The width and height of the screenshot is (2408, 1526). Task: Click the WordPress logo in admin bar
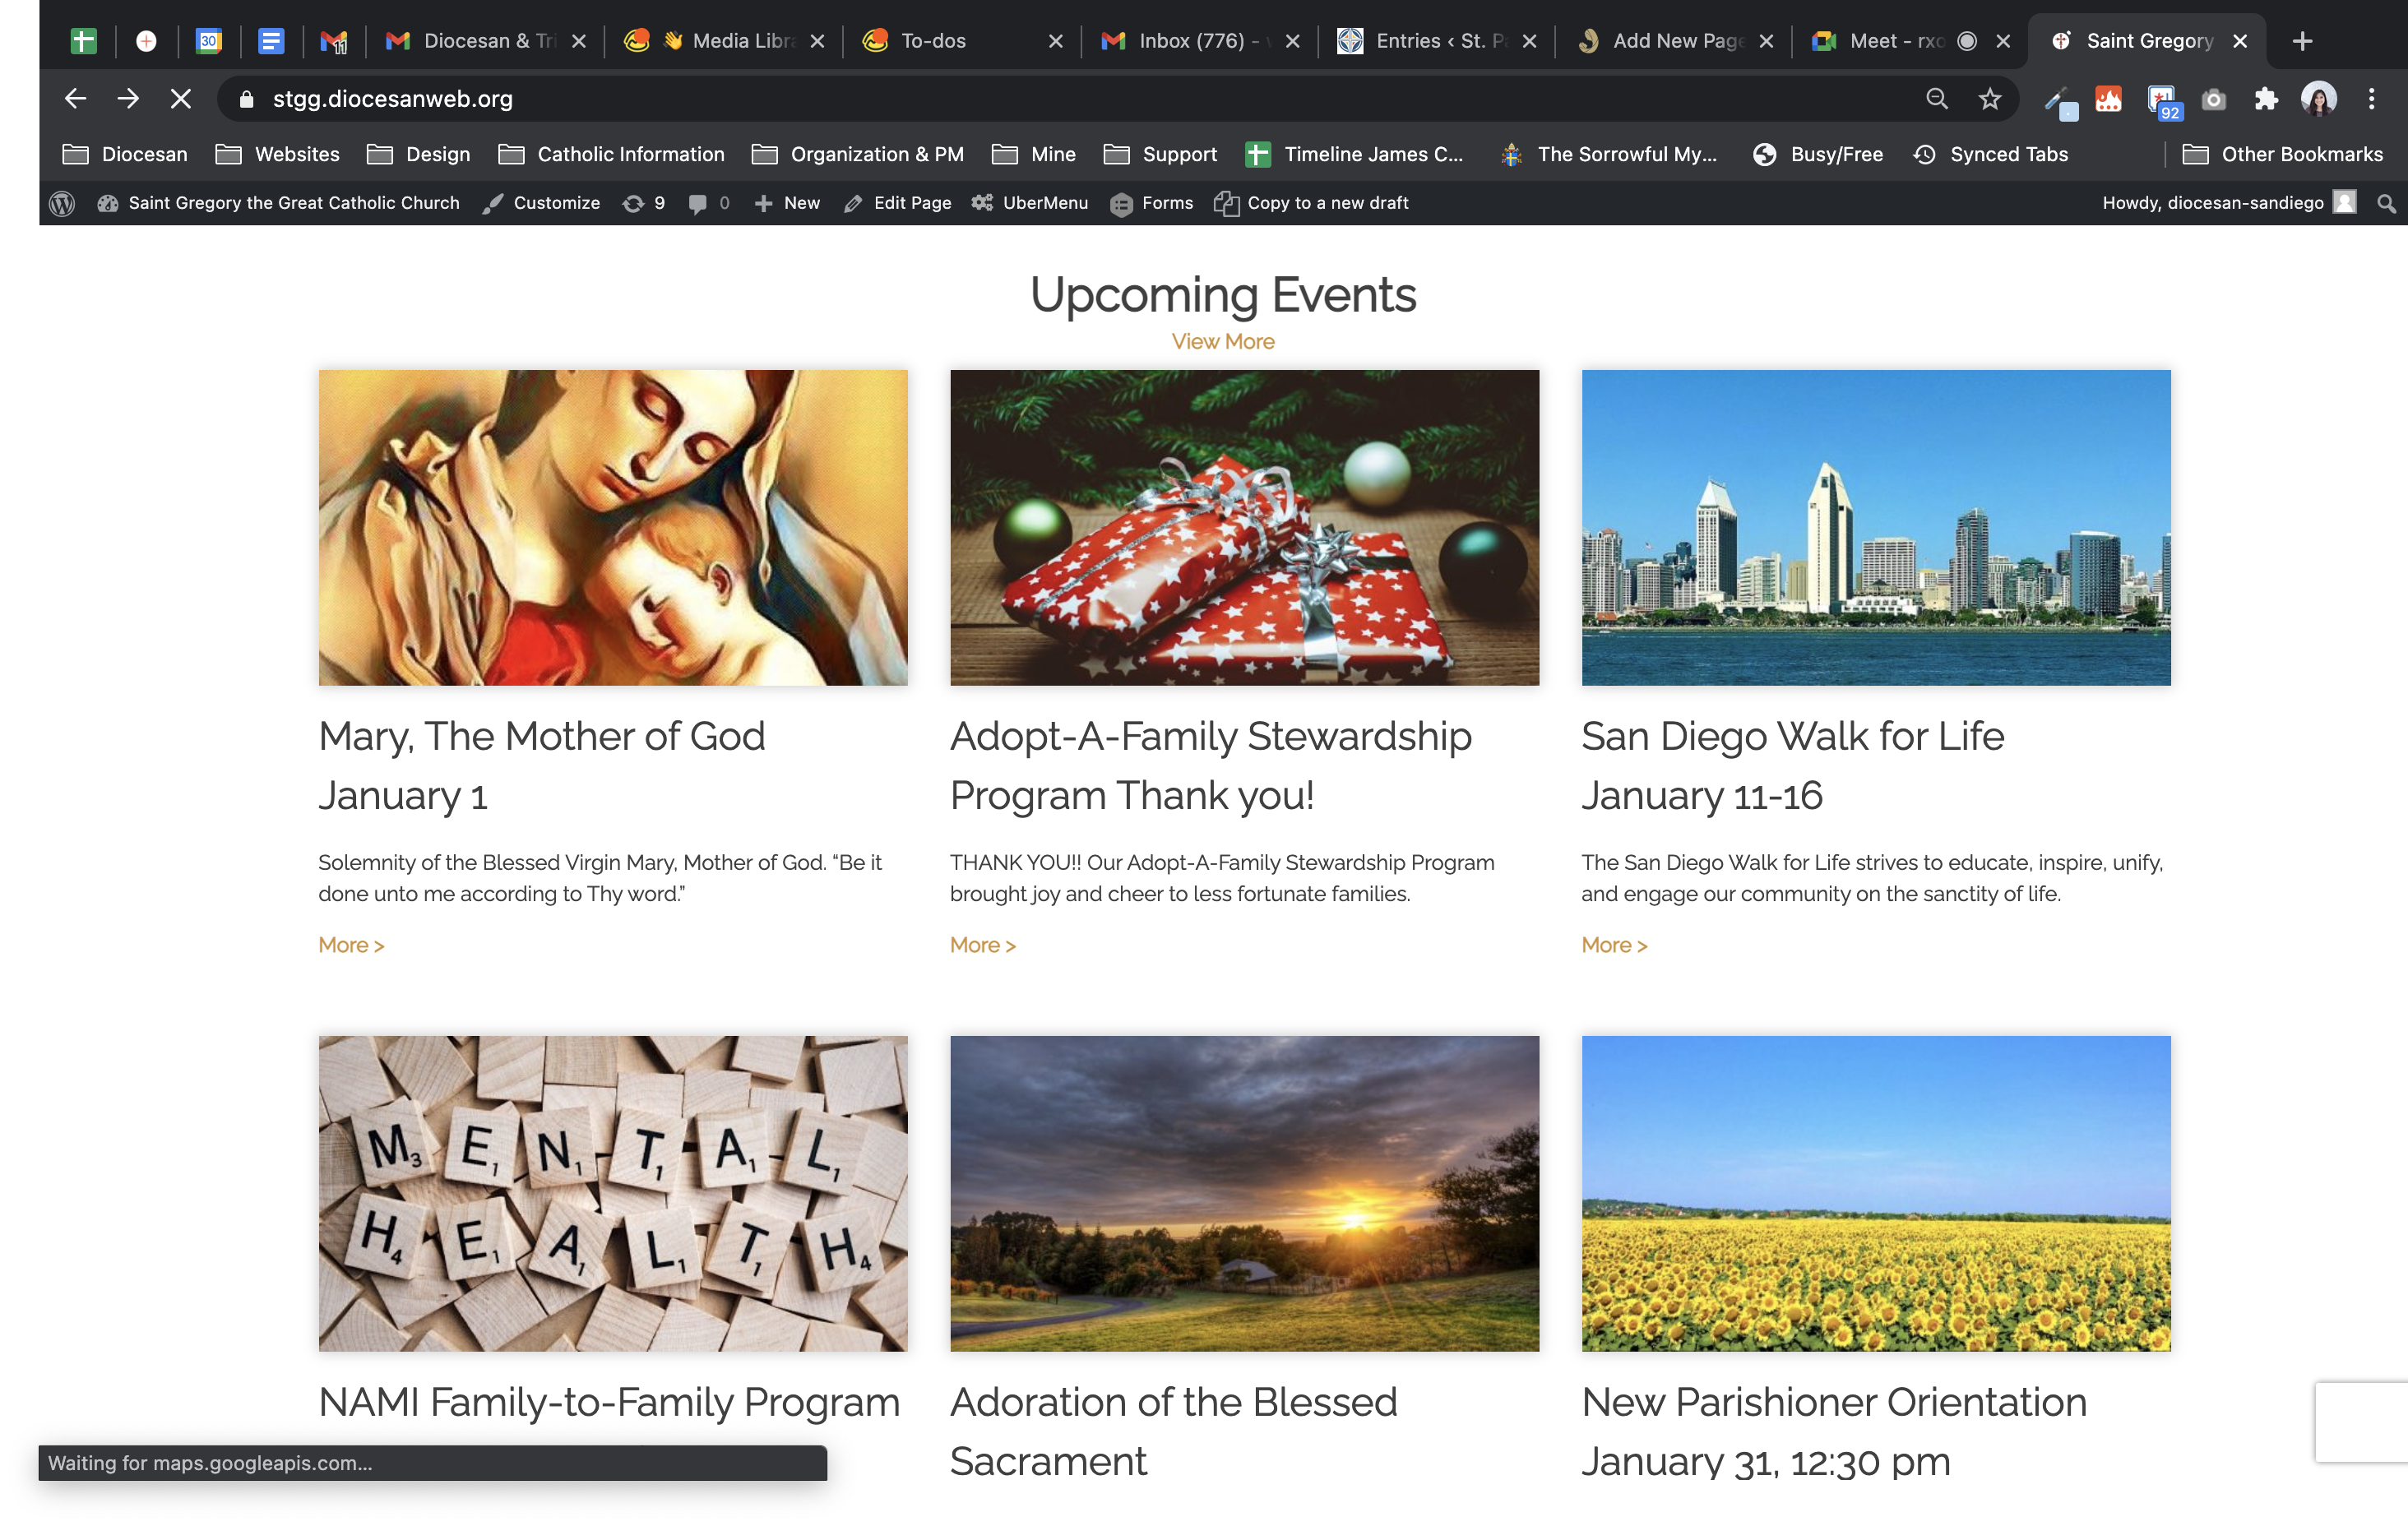pos(62,203)
